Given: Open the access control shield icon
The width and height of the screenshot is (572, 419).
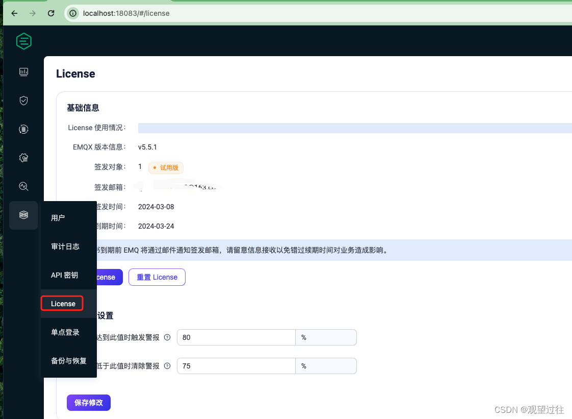Looking at the screenshot, I should (24, 101).
